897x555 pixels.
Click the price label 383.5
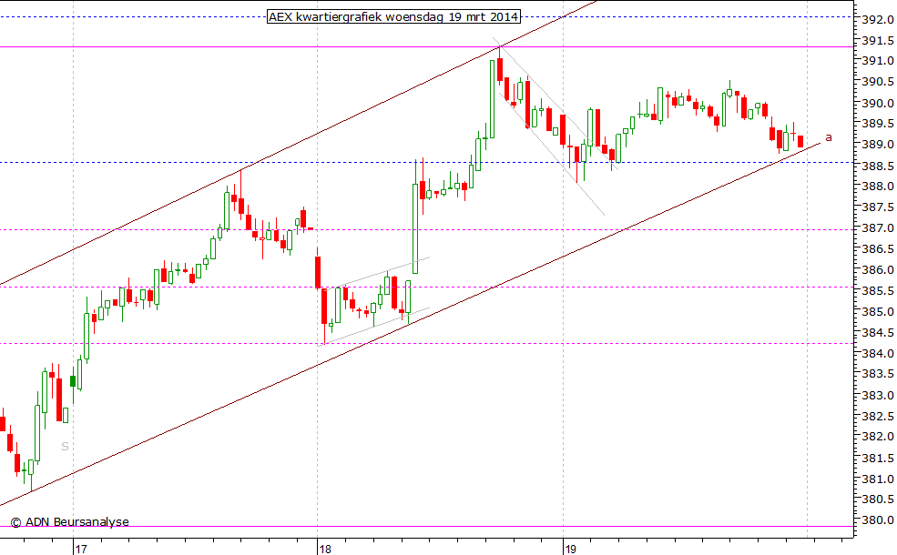(x=878, y=374)
